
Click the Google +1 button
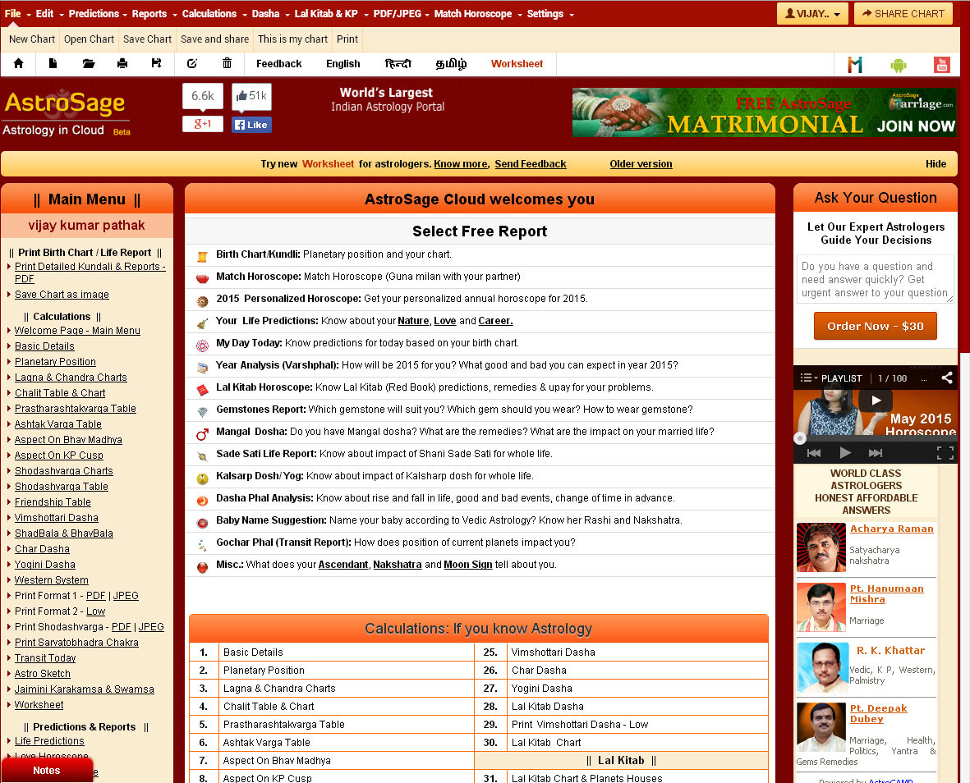[202, 124]
